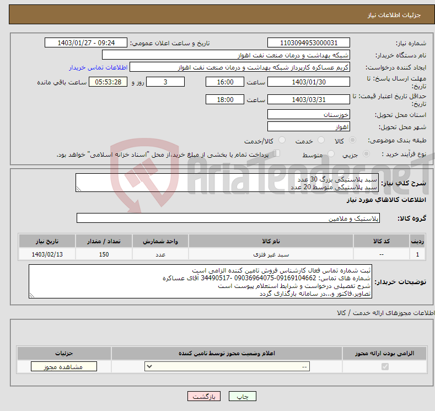This screenshot has width=435, height=411.
Task: Click the الزامی بودن ارائه مجوز header
Action: pyautogui.click(x=384, y=353)
